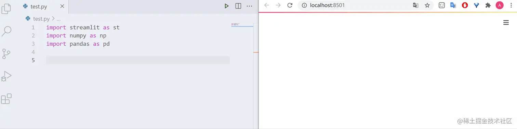Click line number 5 in the gutter

pos(33,60)
